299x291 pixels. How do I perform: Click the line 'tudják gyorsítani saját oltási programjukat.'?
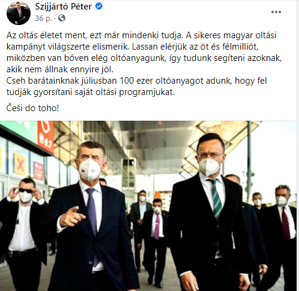[90, 92]
